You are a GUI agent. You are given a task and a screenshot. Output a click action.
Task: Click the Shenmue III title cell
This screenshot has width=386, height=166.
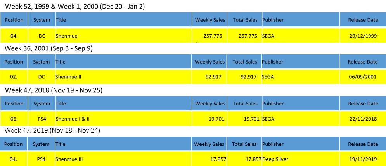(x=69, y=159)
